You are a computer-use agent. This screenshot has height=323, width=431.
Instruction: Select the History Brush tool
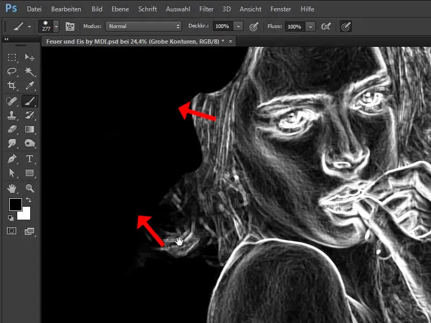(x=30, y=115)
